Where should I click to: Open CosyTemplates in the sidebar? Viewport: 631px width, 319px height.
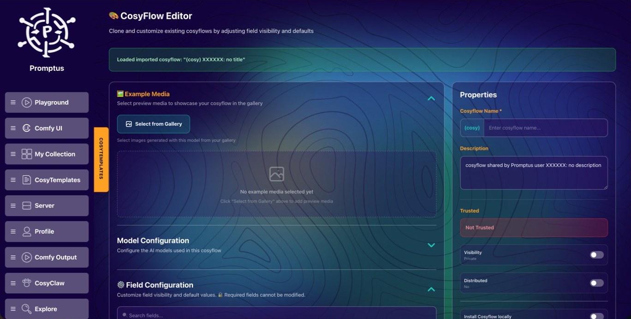click(x=47, y=180)
